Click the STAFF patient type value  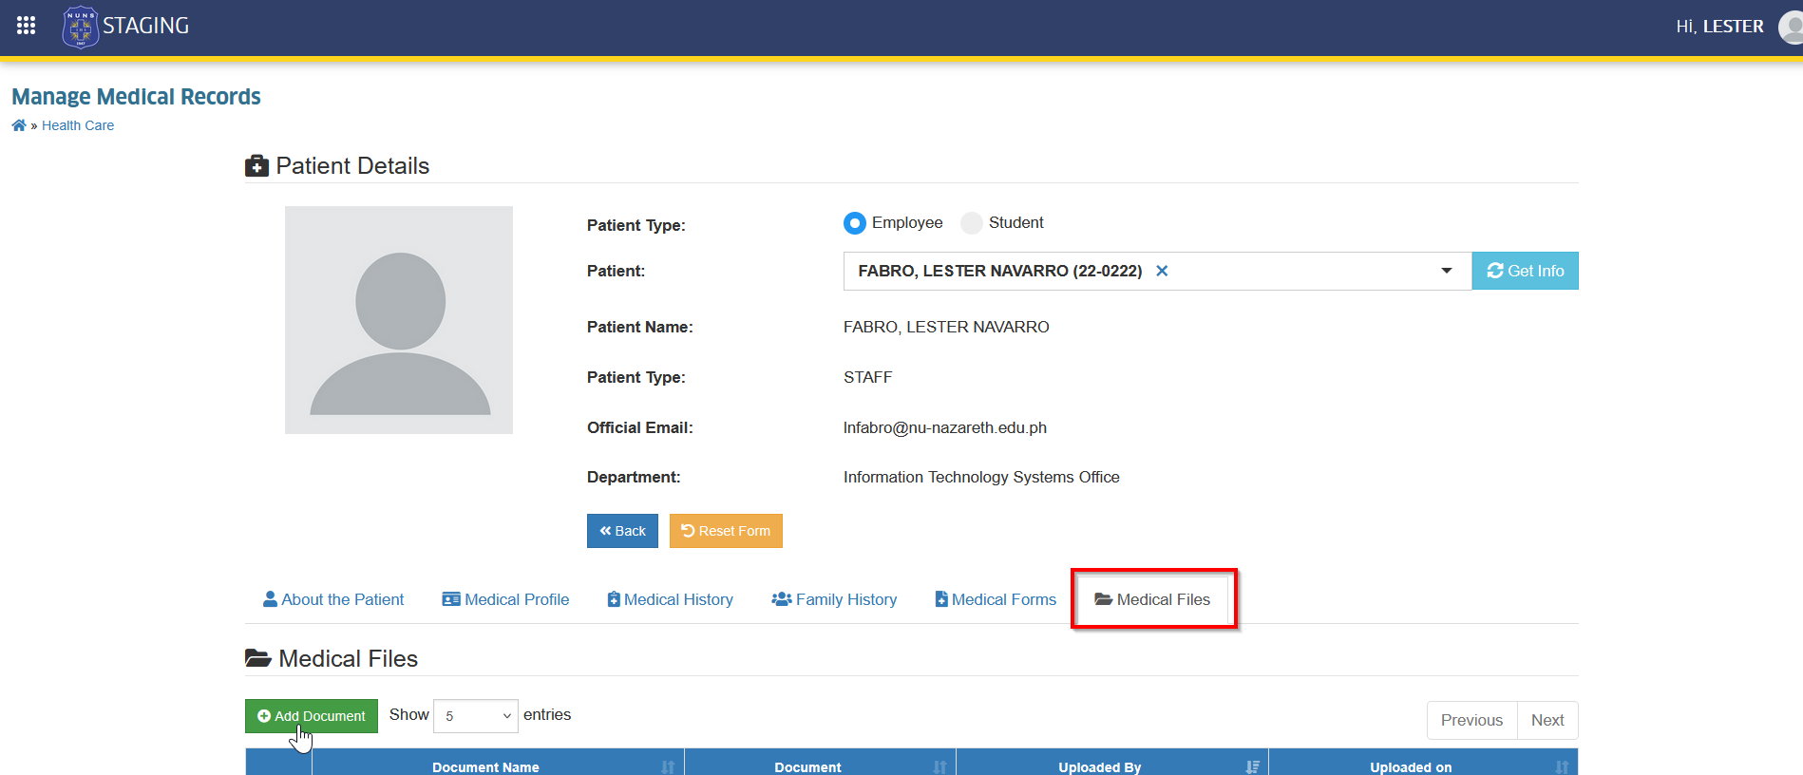pyautogui.click(x=868, y=377)
